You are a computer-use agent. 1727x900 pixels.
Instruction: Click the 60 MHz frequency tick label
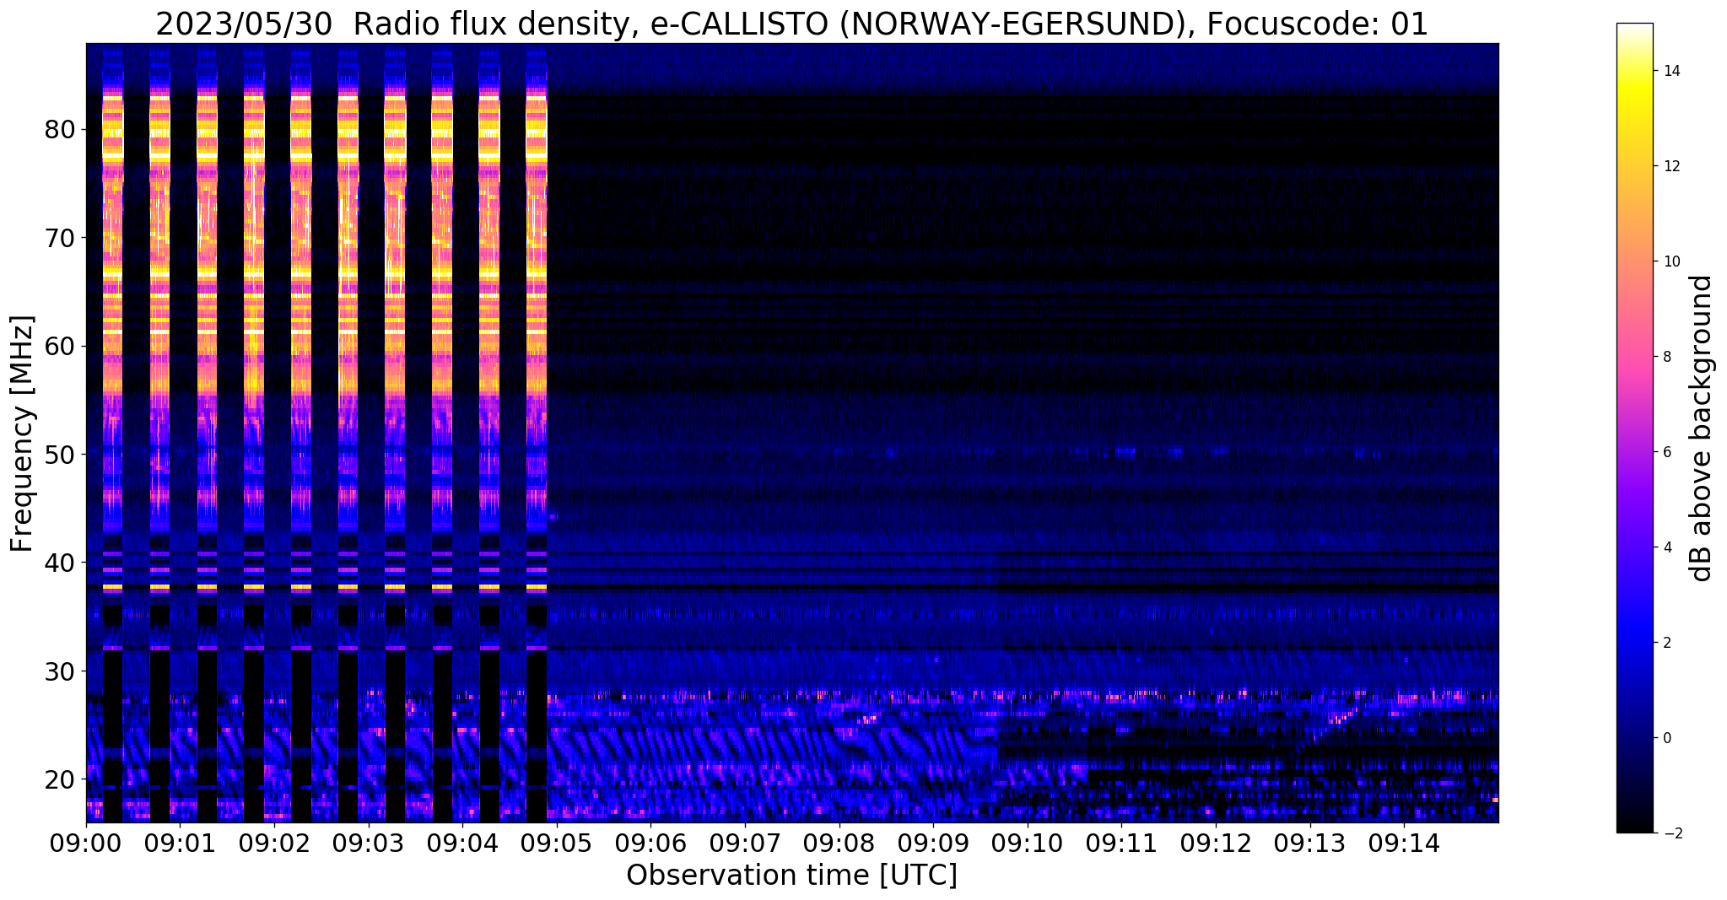(61, 346)
